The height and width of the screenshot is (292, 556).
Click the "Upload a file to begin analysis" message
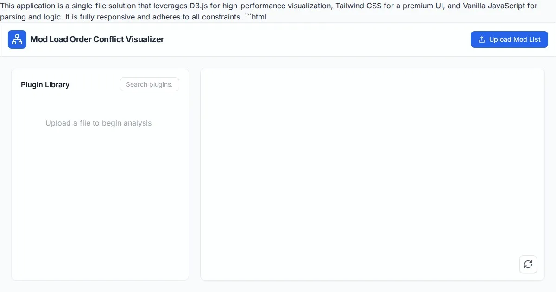[98, 123]
